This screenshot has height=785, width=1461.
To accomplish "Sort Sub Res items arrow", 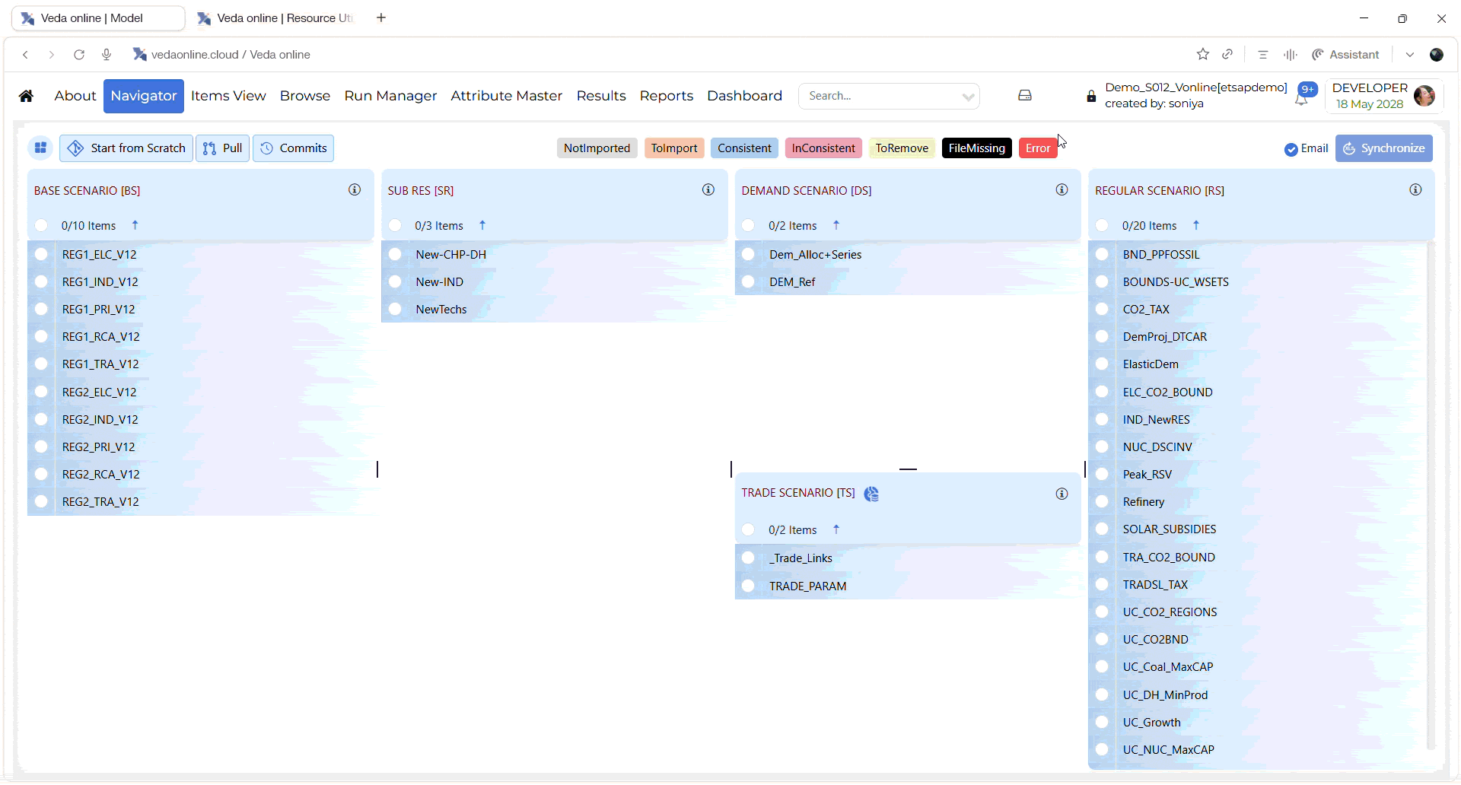I will 482,225.
